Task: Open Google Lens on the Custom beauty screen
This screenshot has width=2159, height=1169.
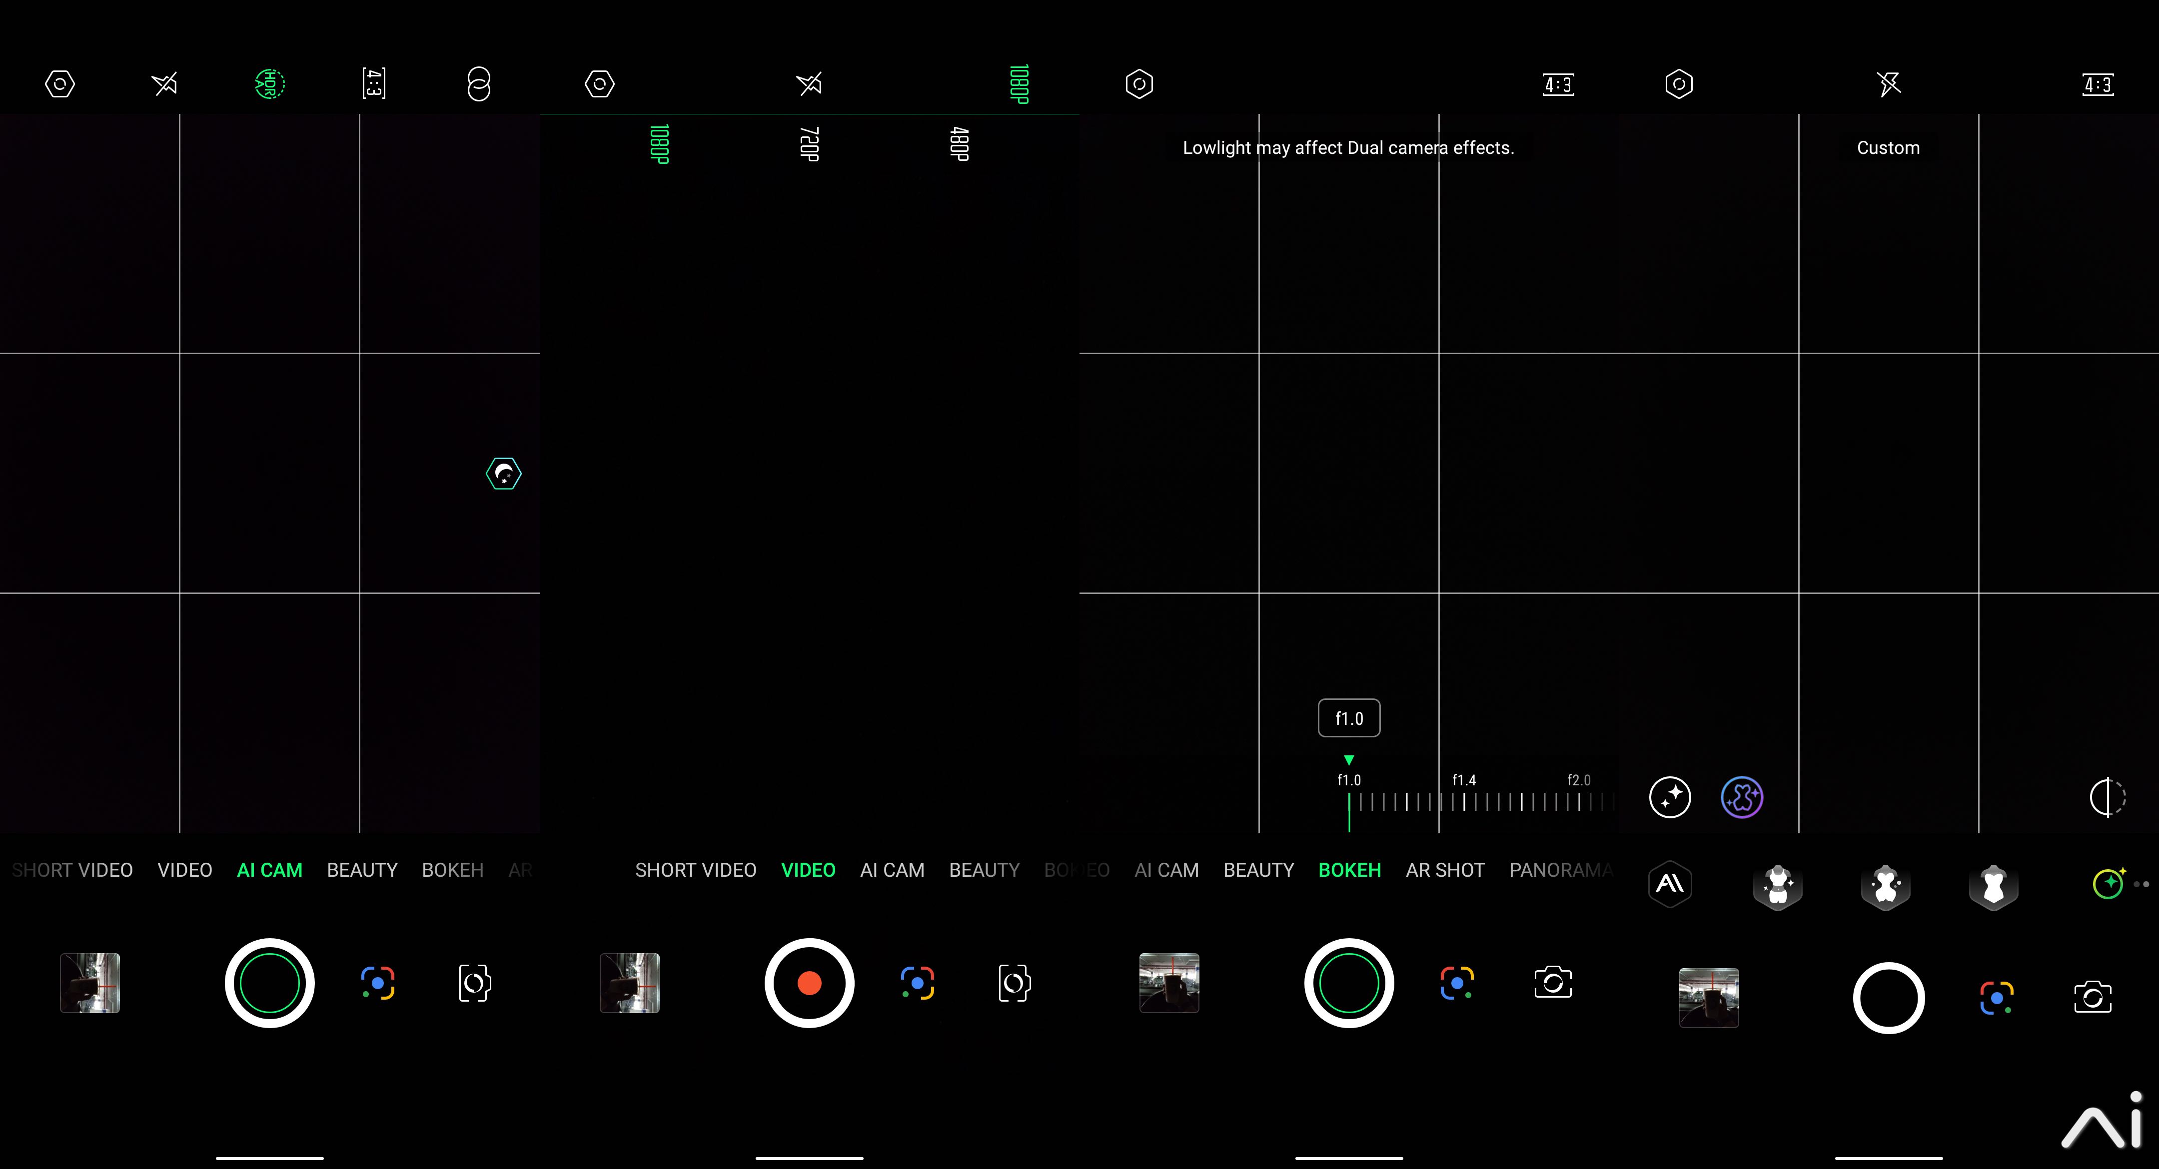Action: coord(1997,998)
